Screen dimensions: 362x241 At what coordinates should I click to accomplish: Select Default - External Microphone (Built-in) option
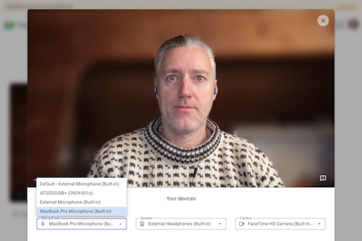click(x=79, y=184)
